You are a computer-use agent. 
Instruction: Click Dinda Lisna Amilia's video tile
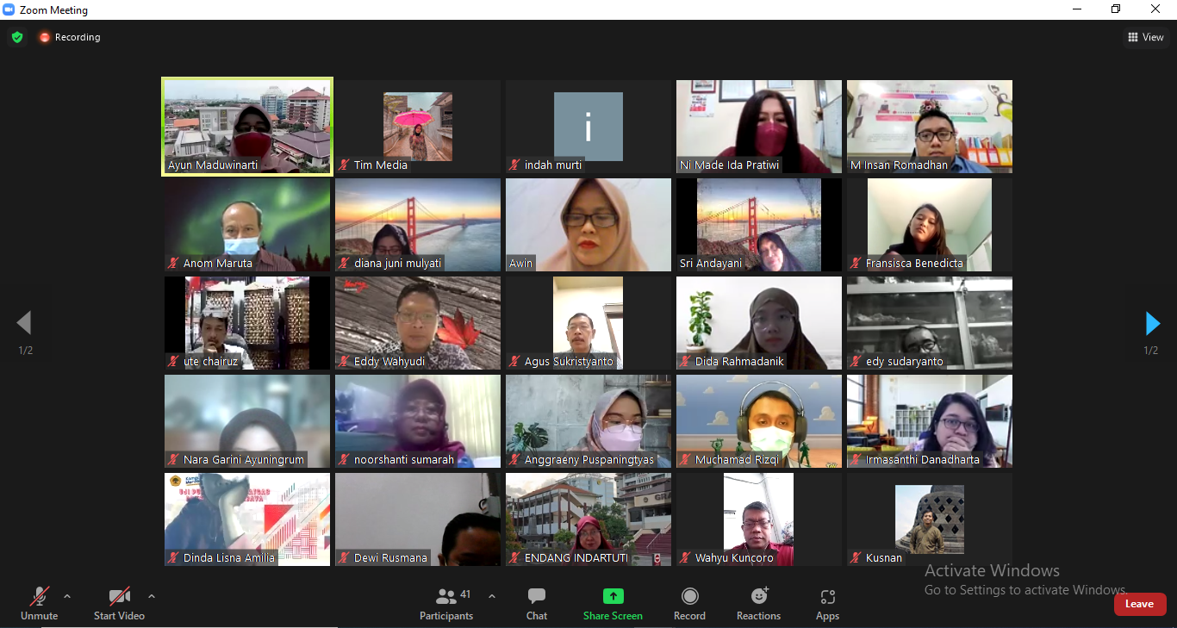(x=247, y=519)
